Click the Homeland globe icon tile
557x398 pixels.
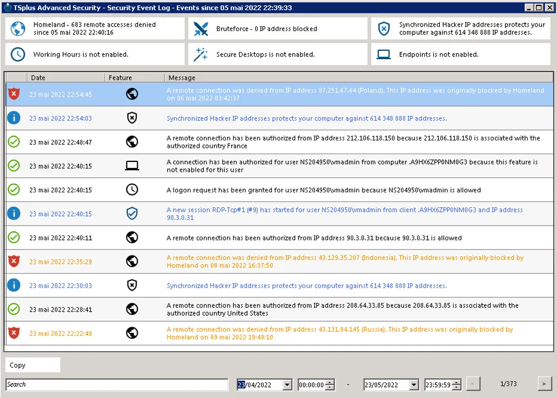coord(18,29)
